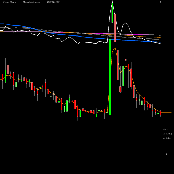Click the long red candle right after the peak
This screenshot has height=174, width=174.
click(115, 28)
